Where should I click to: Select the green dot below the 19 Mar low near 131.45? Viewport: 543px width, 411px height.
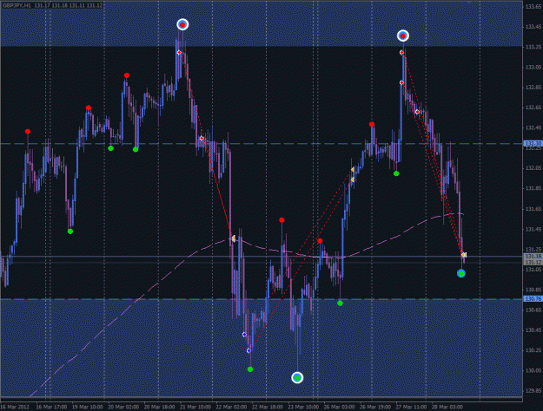coord(70,232)
